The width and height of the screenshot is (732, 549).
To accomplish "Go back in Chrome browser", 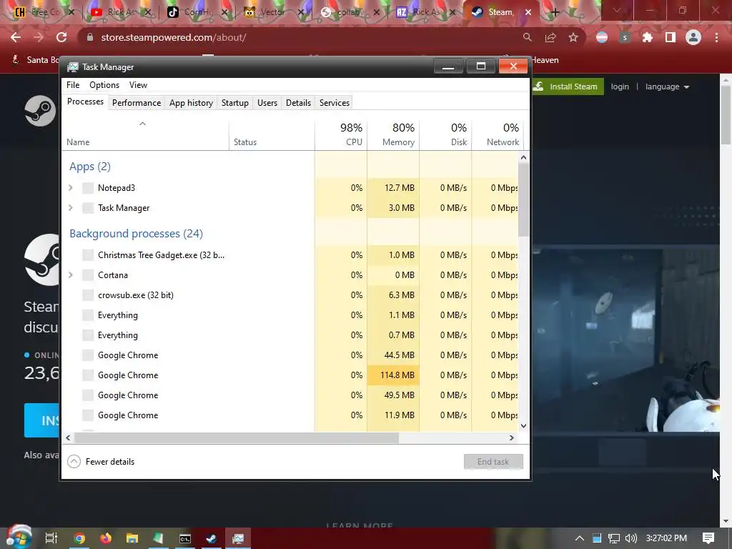I will point(16,37).
